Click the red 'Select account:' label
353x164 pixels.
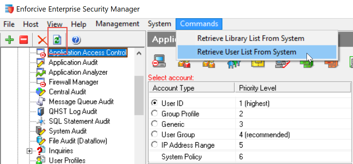pyautogui.click(x=171, y=78)
